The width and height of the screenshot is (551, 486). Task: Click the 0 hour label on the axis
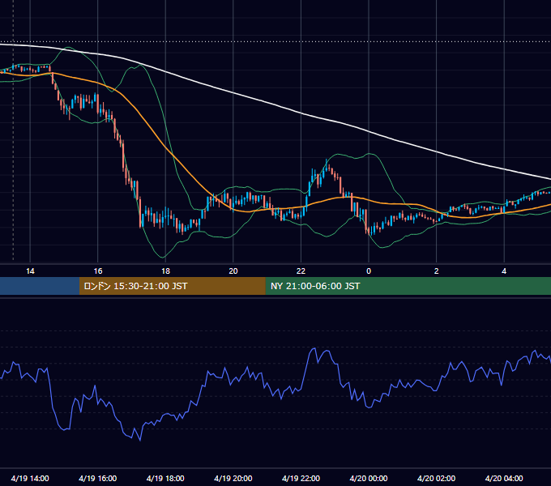(x=369, y=271)
